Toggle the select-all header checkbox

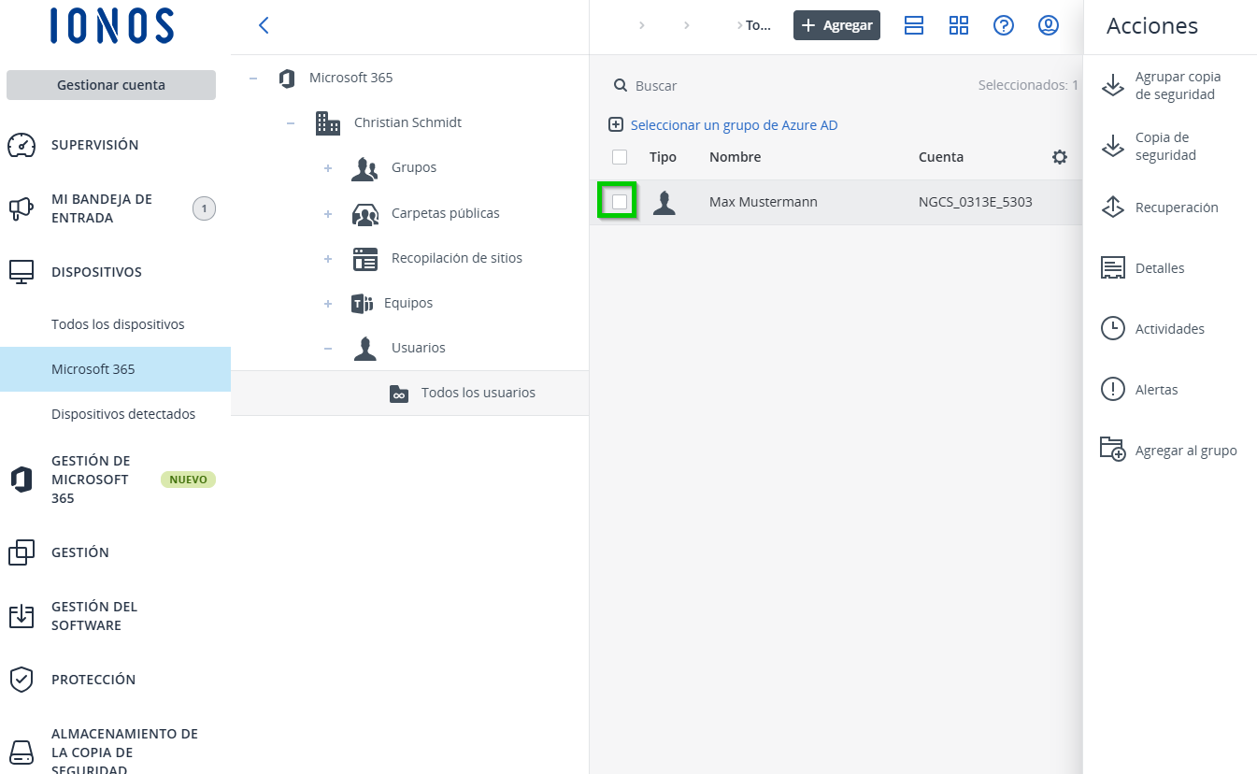pyautogui.click(x=620, y=157)
